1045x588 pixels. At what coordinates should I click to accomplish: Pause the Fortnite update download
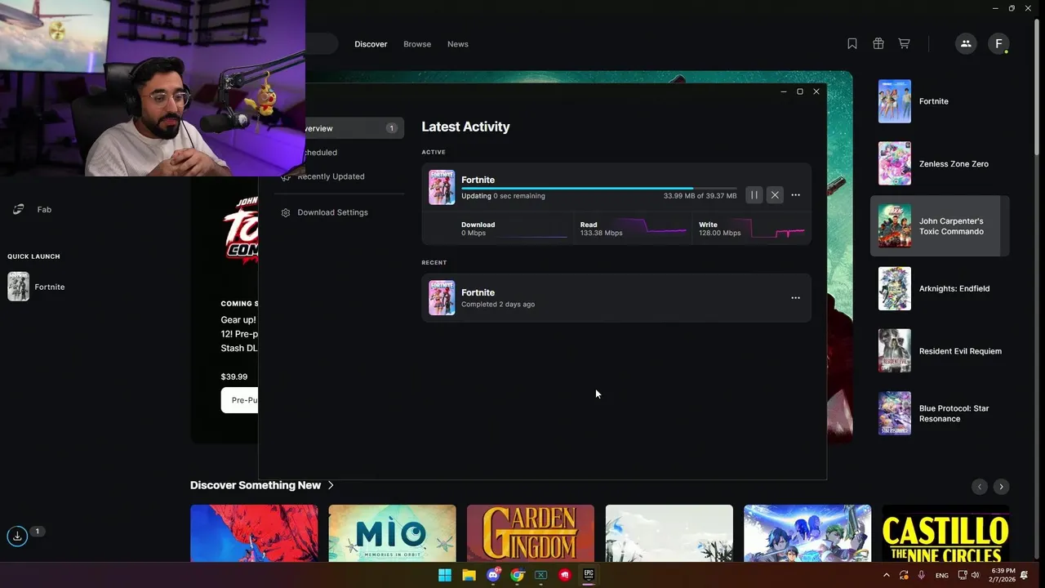click(x=754, y=195)
